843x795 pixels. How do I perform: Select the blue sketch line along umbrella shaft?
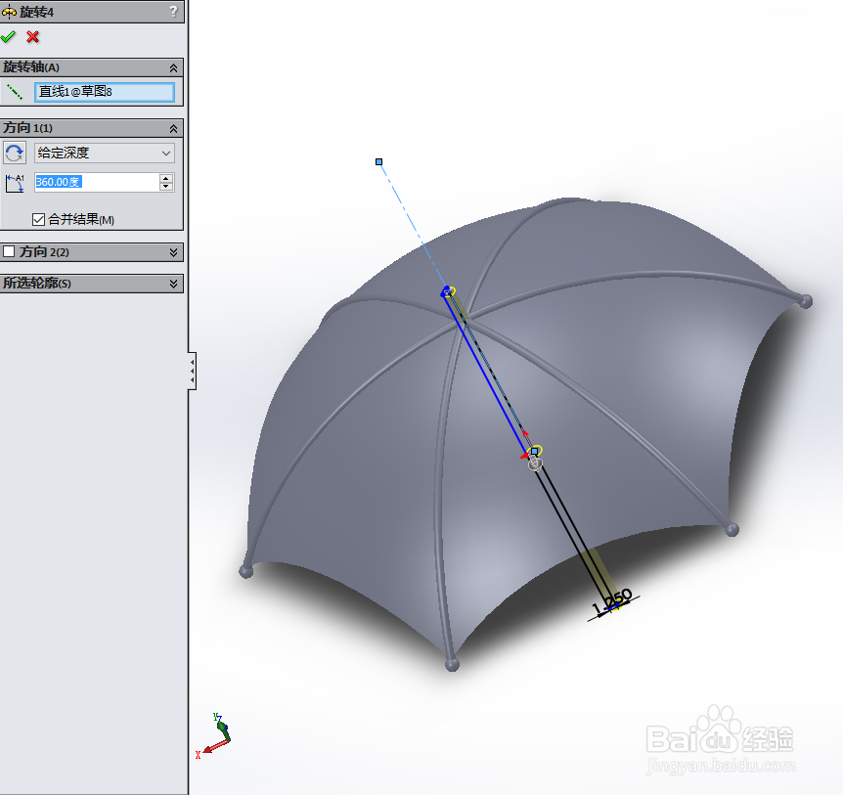(484, 373)
